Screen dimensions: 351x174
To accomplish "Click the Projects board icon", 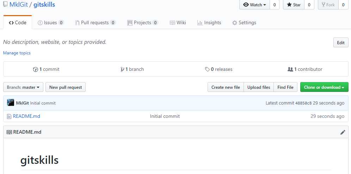I will point(130,23).
